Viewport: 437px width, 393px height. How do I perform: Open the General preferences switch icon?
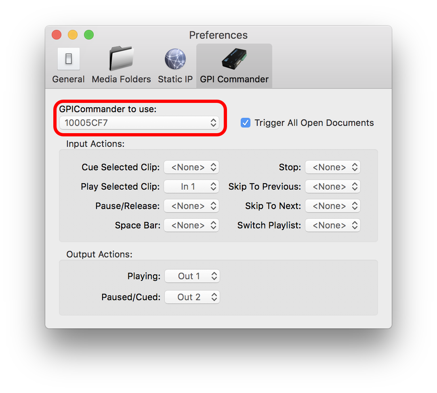pyautogui.click(x=69, y=59)
